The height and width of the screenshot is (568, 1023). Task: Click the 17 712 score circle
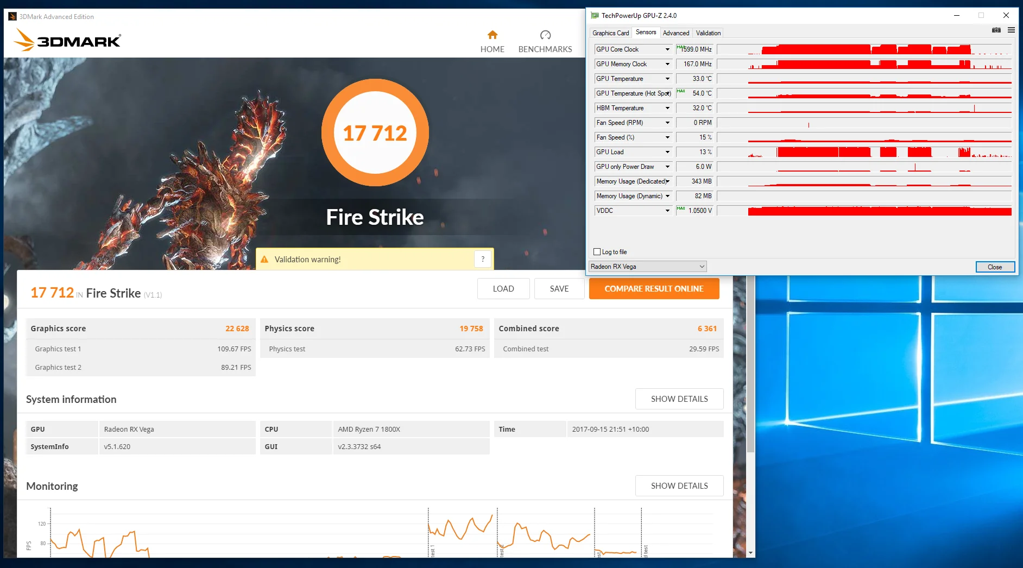pyautogui.click(x=375, y=132)
